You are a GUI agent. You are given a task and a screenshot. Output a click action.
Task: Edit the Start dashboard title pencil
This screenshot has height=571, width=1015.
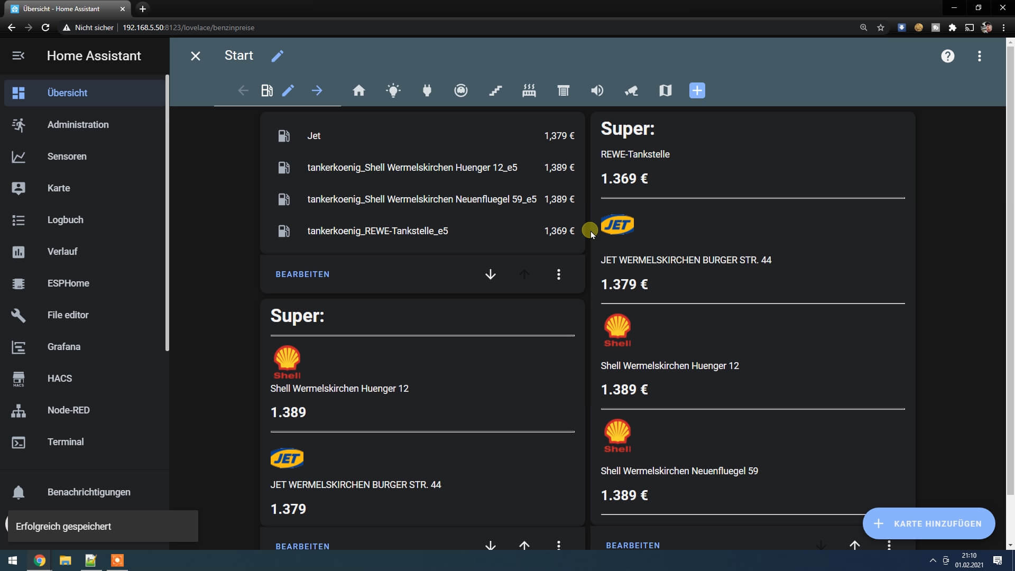coord(278,56)
